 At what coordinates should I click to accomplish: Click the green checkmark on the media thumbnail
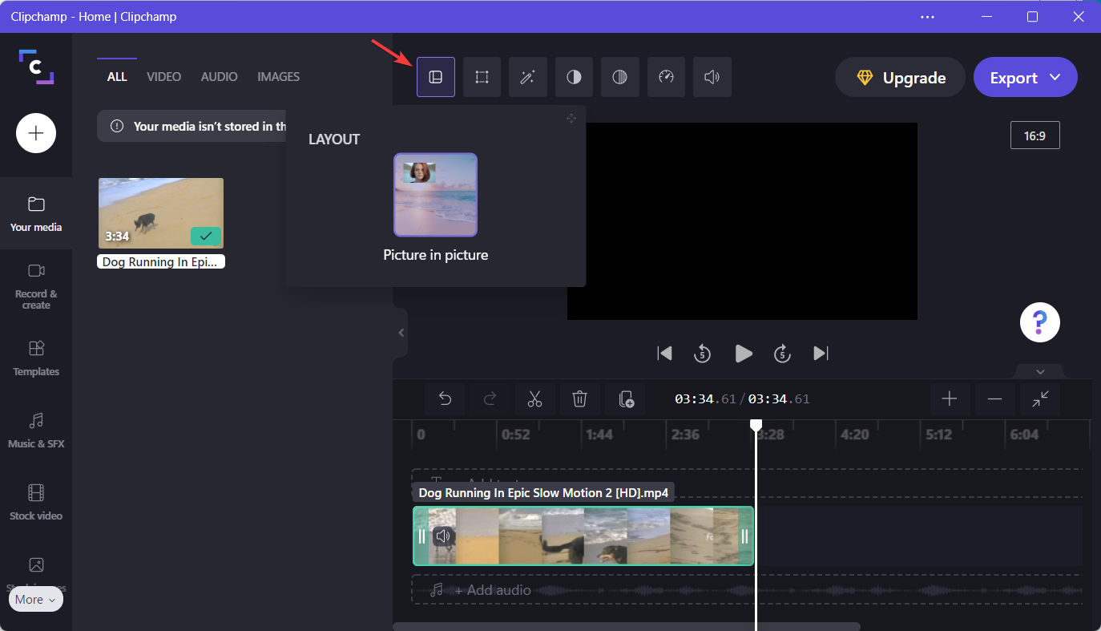205,236
